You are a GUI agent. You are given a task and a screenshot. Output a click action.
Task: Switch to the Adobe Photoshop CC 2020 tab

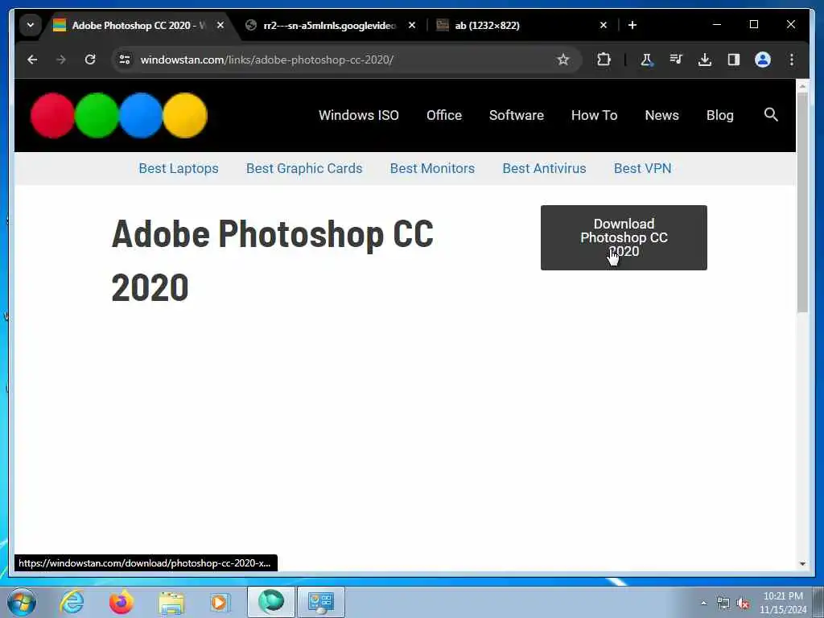point(138,25)
